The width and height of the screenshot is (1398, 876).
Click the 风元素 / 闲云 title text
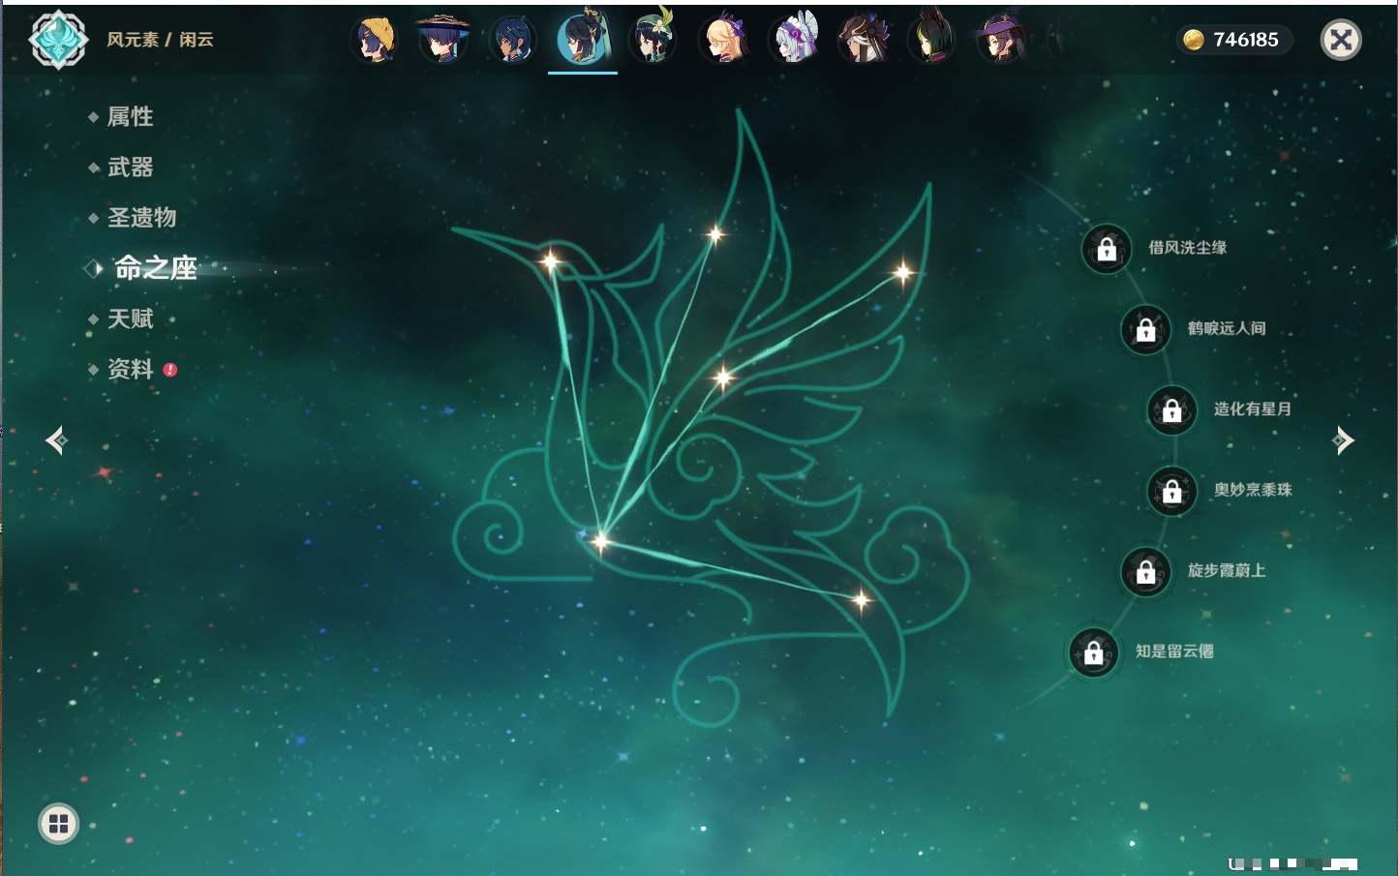160,40
